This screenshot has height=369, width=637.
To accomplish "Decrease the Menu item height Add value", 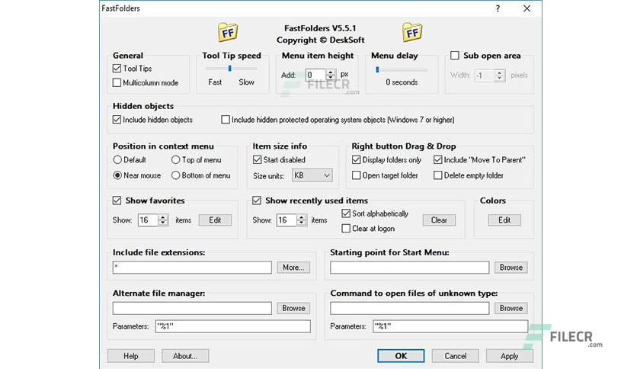I will point(330,77).
